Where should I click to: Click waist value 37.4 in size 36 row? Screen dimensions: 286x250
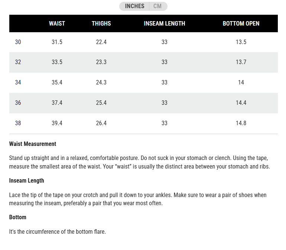point(57,103)
